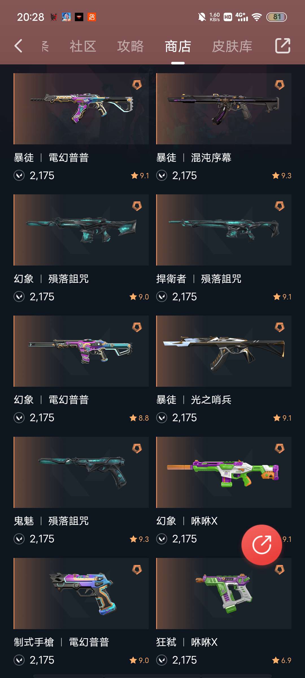Open the 制式手槍 電幻普普 pistol image
Screen dimensions: 305x678
(81, 594)
